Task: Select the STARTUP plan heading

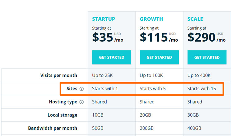Action: click(103, 19)
